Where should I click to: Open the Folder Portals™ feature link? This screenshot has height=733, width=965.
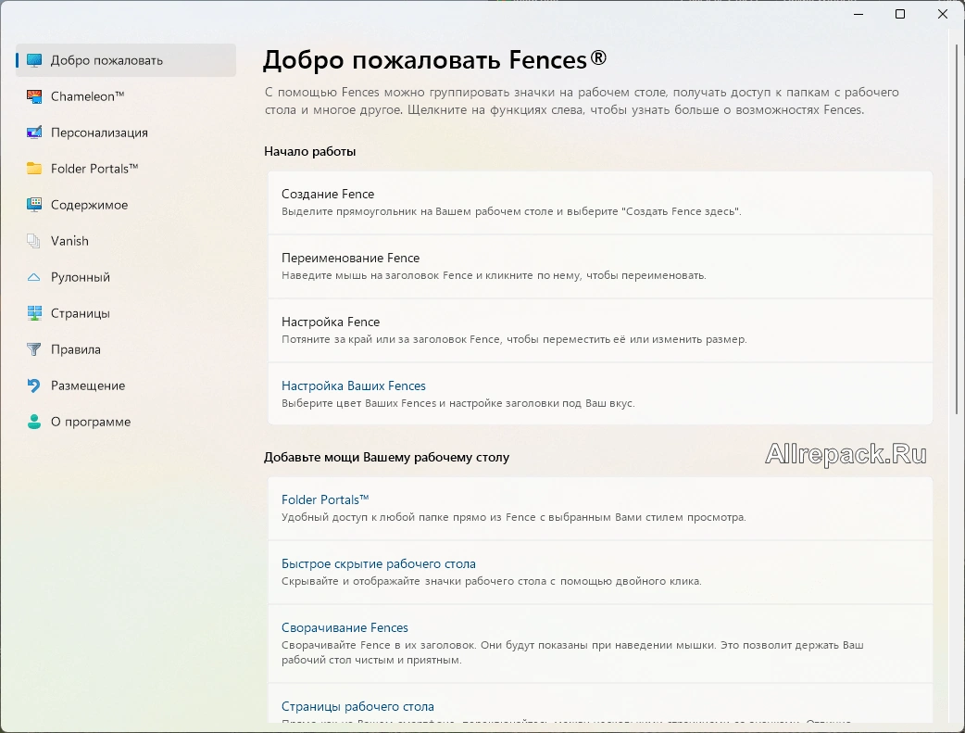pyautogui.click(x=325, y=499)
